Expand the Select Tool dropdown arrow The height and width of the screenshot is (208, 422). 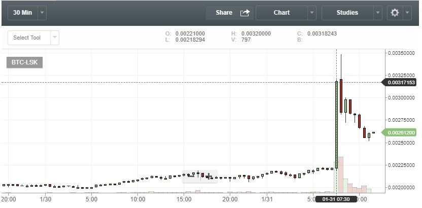tap(55, 38)
